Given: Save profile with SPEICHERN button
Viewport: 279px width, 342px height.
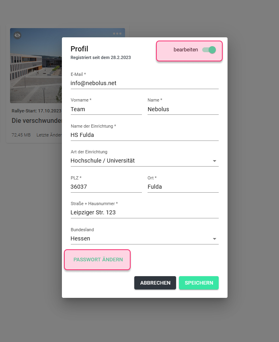Looking at the screenshot, I should click(x=199, y=283).
